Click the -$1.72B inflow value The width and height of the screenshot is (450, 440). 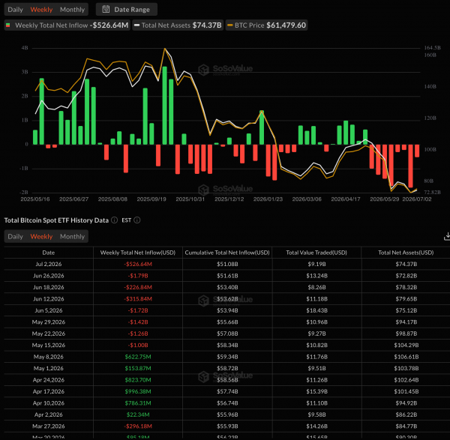click(138, 310)
